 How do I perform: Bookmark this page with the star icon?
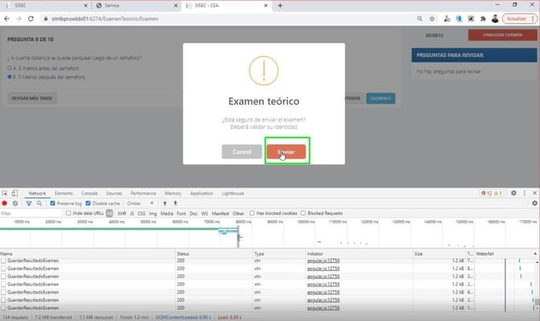click(x=432, y=19)
